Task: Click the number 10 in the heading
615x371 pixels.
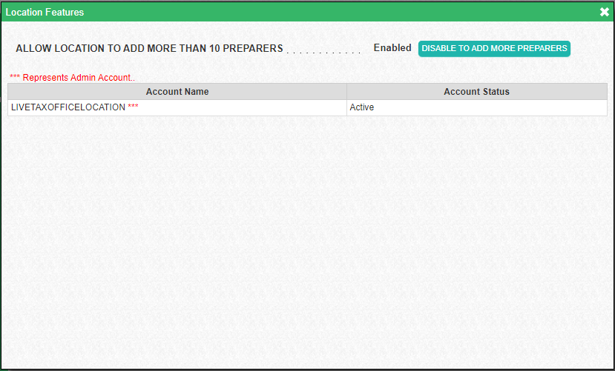Action: 213,48
